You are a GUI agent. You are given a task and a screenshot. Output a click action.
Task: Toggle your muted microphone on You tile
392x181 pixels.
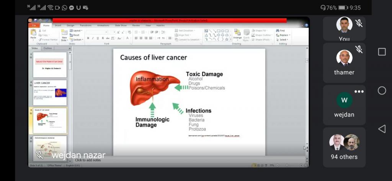359,23
